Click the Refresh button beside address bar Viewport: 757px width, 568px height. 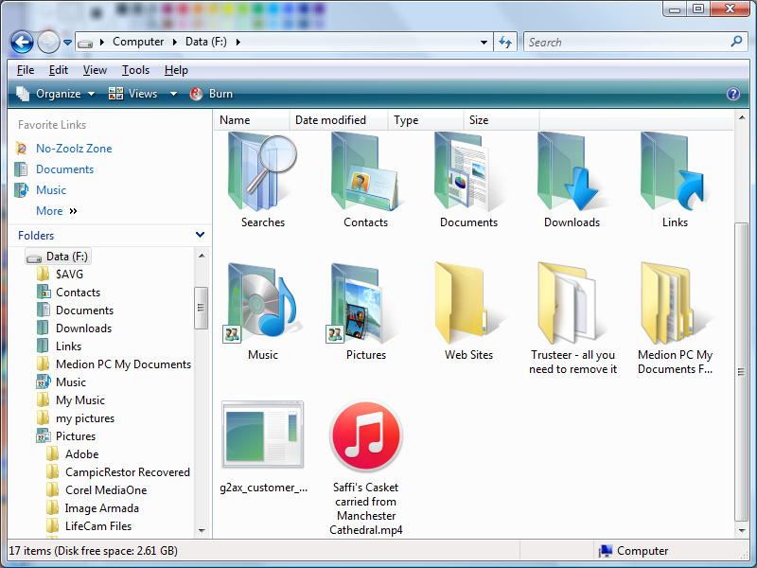pyautogui.click(x=505, y=42)
